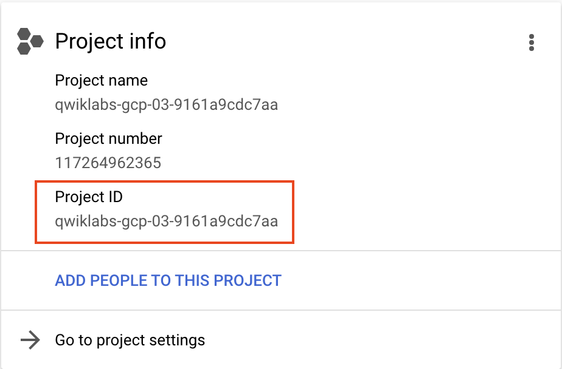
Task: Select the Project info title
Action: pyautogui.click(x=110, y=41)
